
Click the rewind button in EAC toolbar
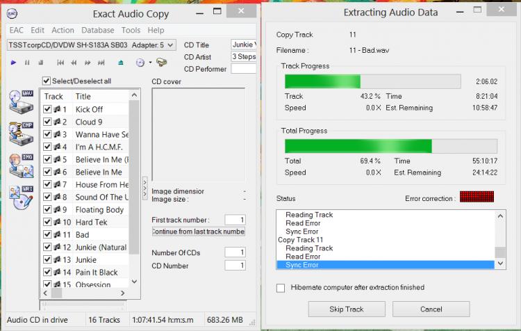[74, 63]
